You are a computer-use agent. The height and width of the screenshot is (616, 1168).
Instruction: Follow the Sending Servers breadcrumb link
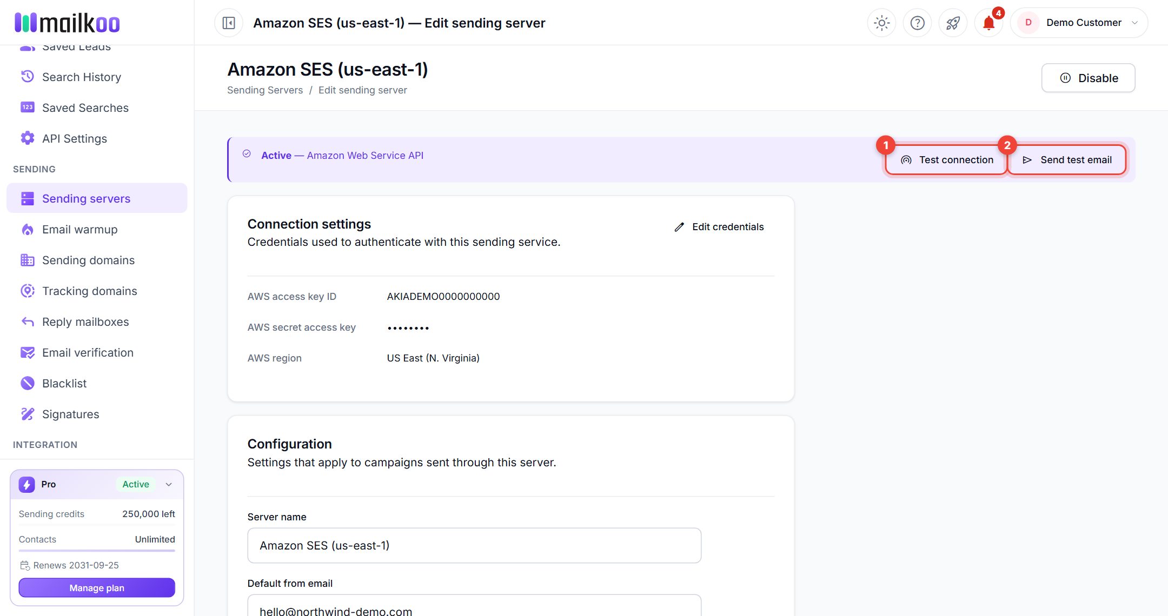point(265,90)
